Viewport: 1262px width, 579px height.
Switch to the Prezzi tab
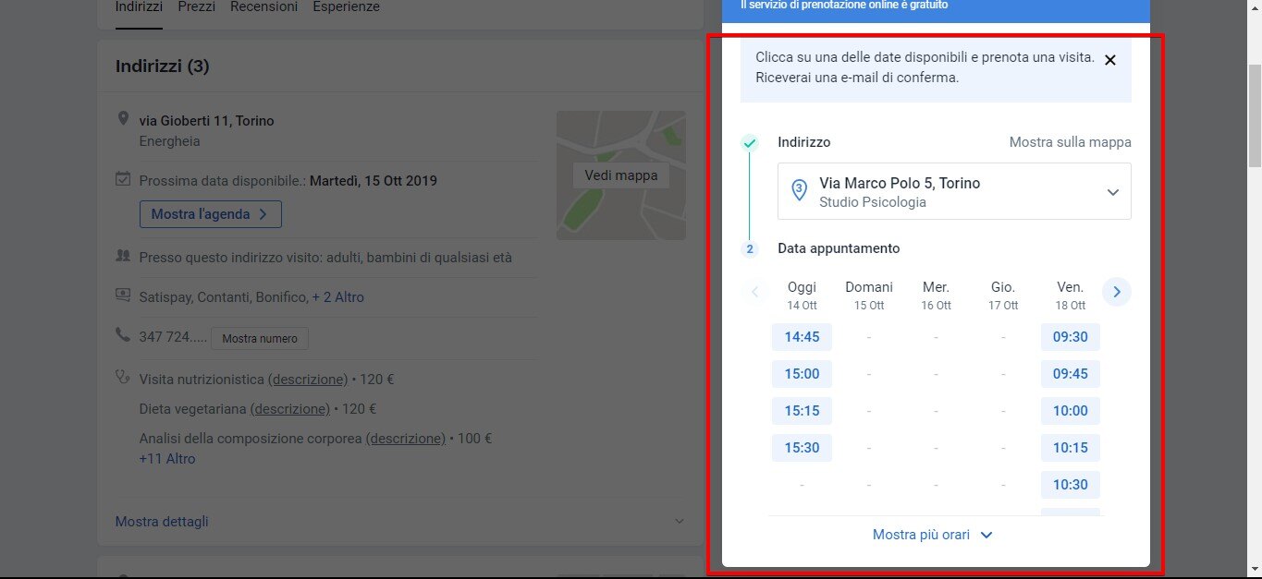[x=196, y=7]
